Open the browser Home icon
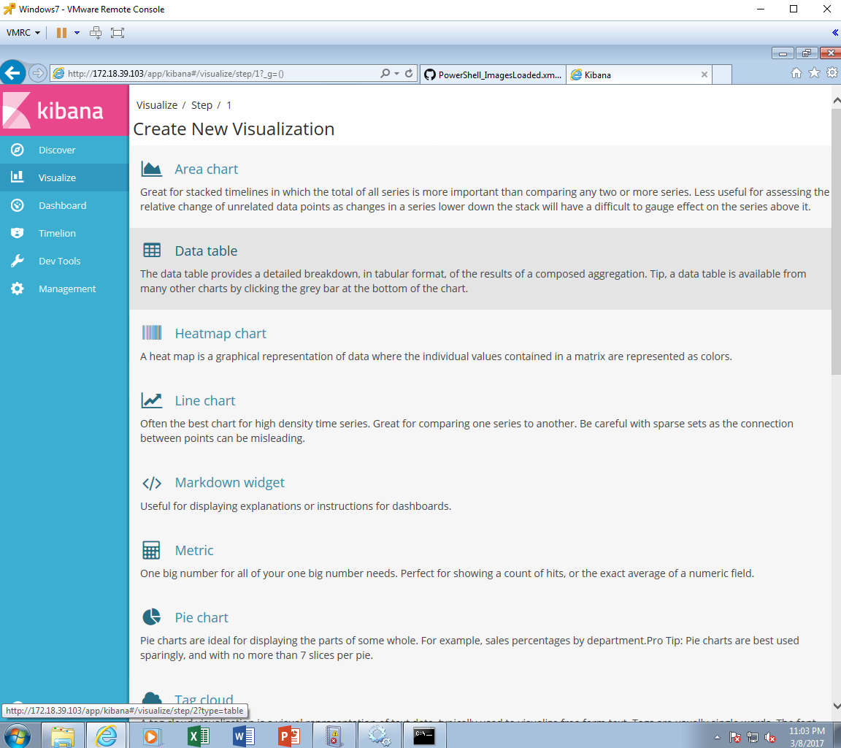Image resolution: width=841 pixels, height=748 pixels. click(796, 73)
